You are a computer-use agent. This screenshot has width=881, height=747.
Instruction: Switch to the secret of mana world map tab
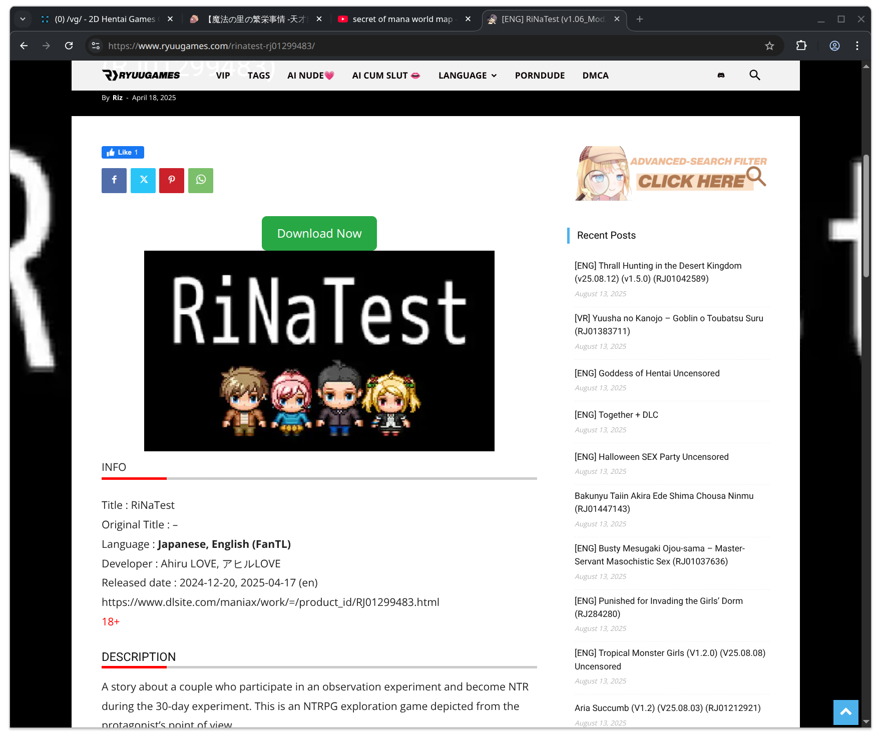pyautogui.click(x=404, y=19)
